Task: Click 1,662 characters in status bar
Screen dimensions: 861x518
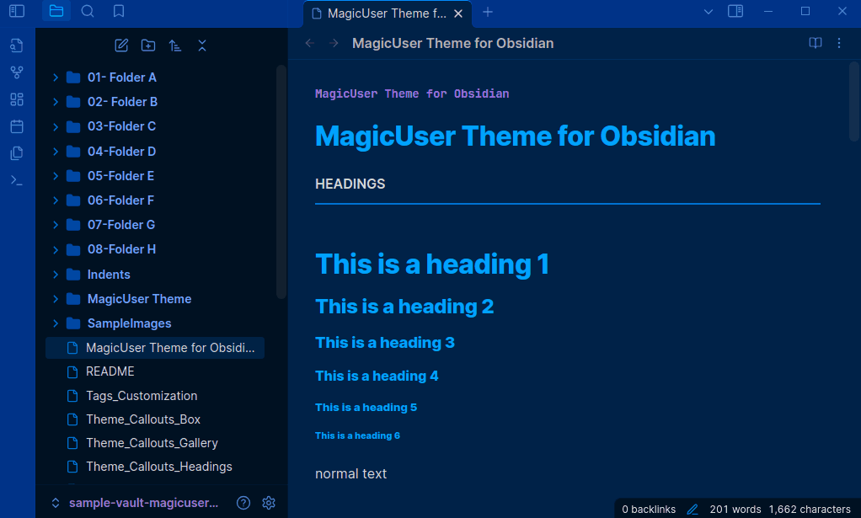Action: (810, 510)
